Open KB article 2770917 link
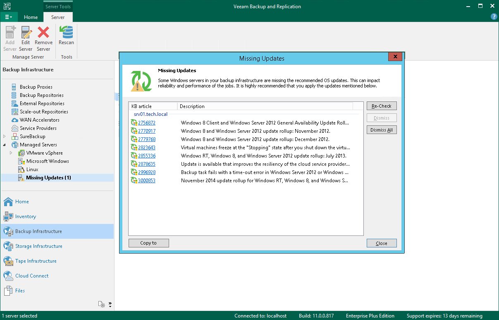The width and height of the screenshot is (499, 320). (147, 131)
